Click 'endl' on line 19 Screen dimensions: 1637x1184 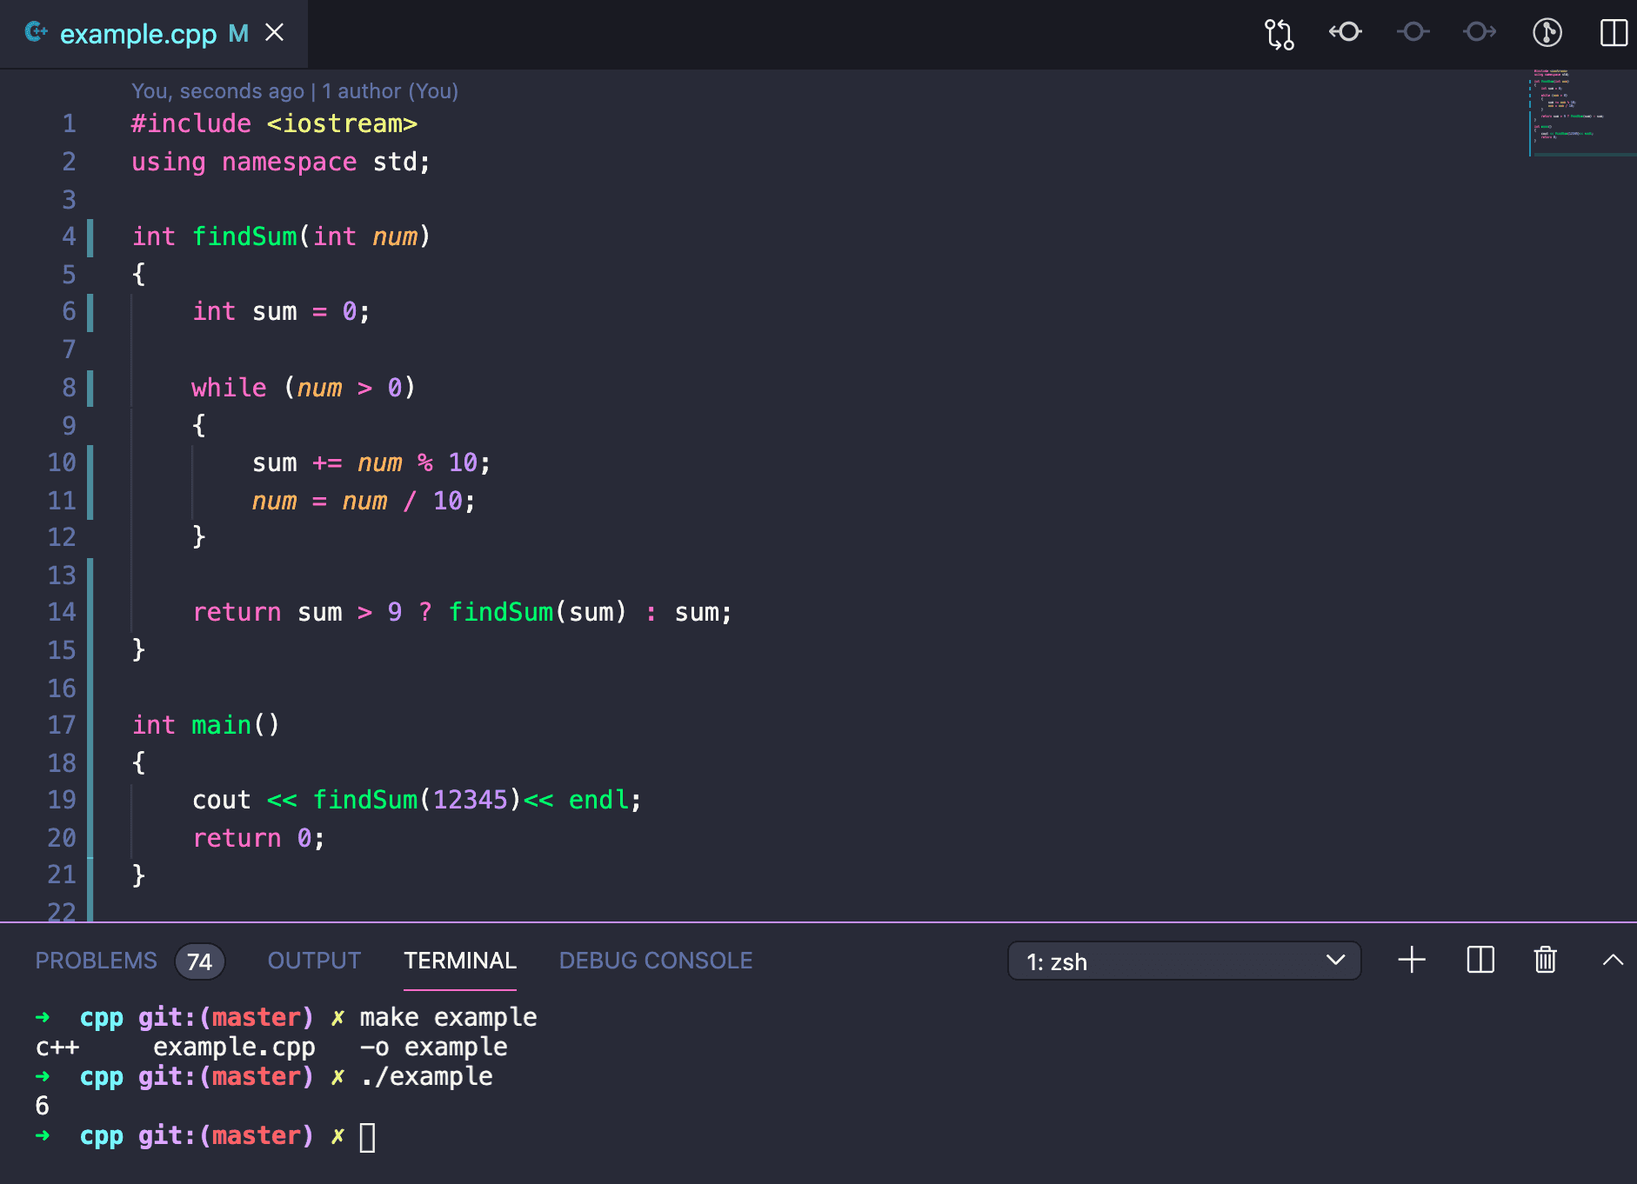(x=598, y=800)
